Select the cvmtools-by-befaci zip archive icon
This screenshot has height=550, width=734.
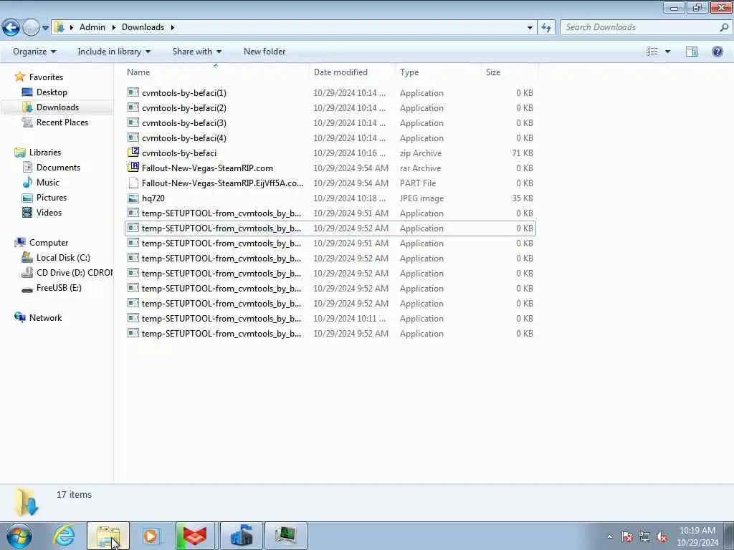pyautogui.click(x=133, y=153)
